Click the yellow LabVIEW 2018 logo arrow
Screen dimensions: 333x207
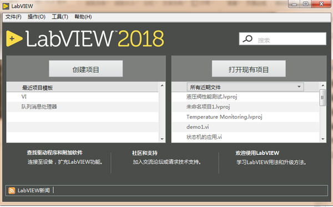[x=14, y=38]
